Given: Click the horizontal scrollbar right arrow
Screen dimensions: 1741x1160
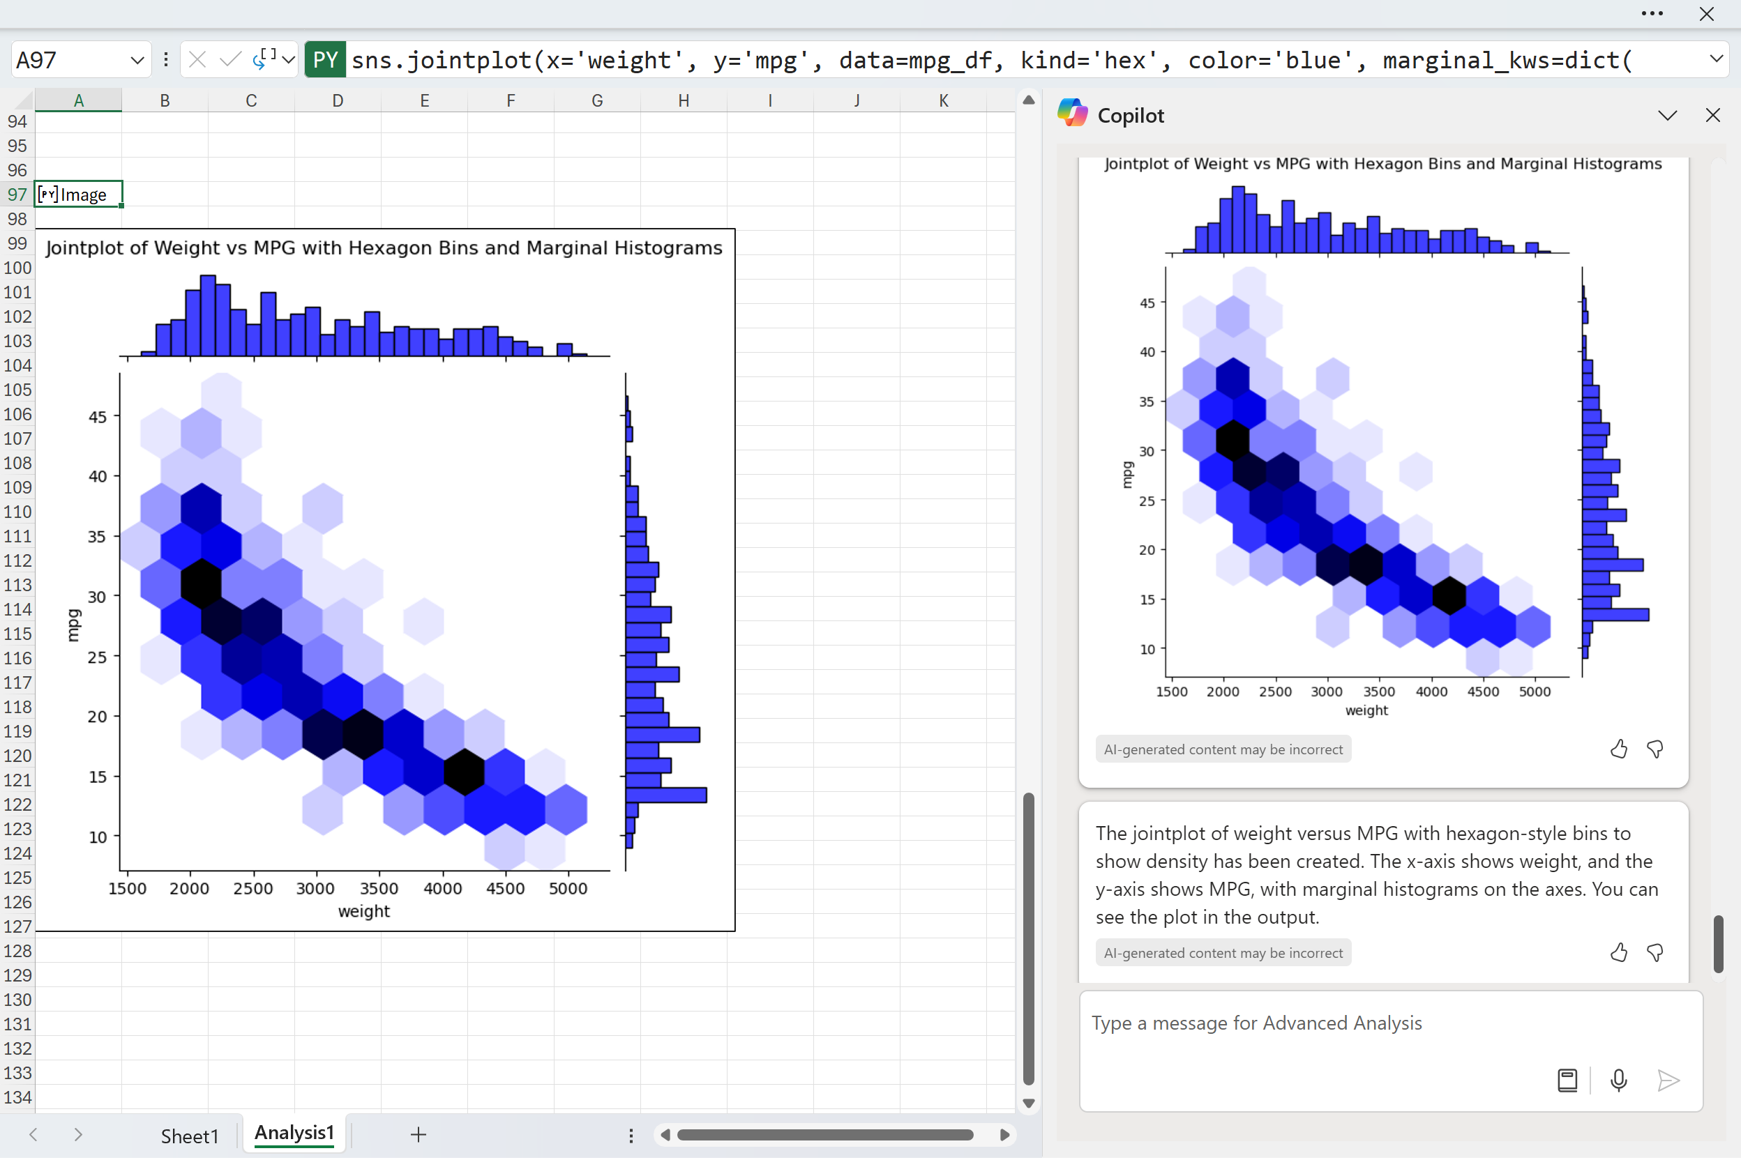Looking at the screenshot, I should [1004, 1135].
